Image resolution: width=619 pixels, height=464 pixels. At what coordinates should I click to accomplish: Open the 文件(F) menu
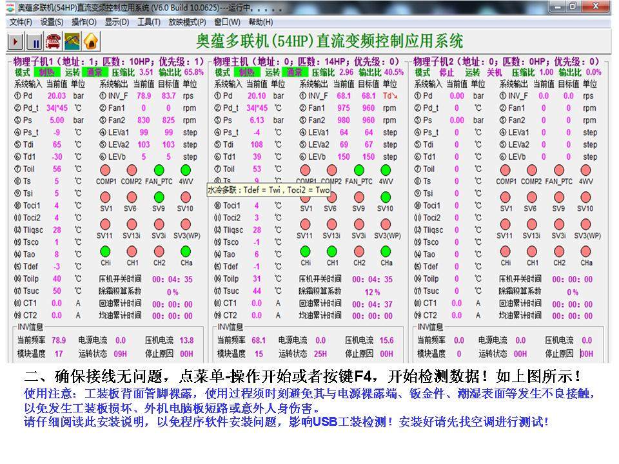pos(21,22)
